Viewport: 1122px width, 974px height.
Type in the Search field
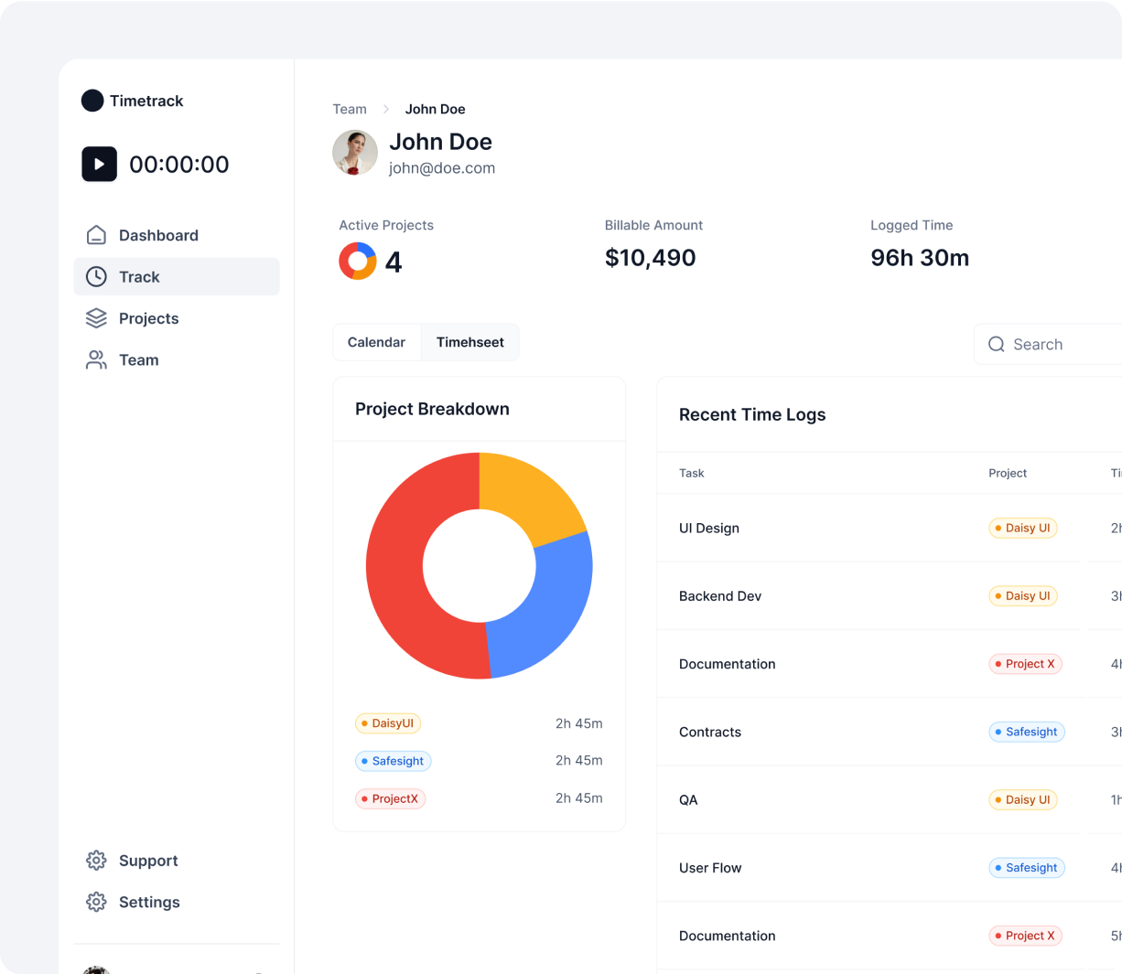1062,345
